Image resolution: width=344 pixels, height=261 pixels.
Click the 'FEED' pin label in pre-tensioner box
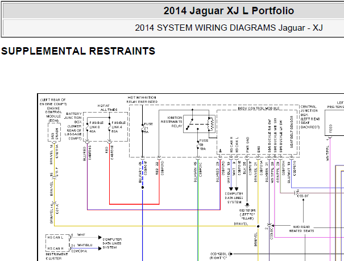pyautogui.click(x=330, y=129)
